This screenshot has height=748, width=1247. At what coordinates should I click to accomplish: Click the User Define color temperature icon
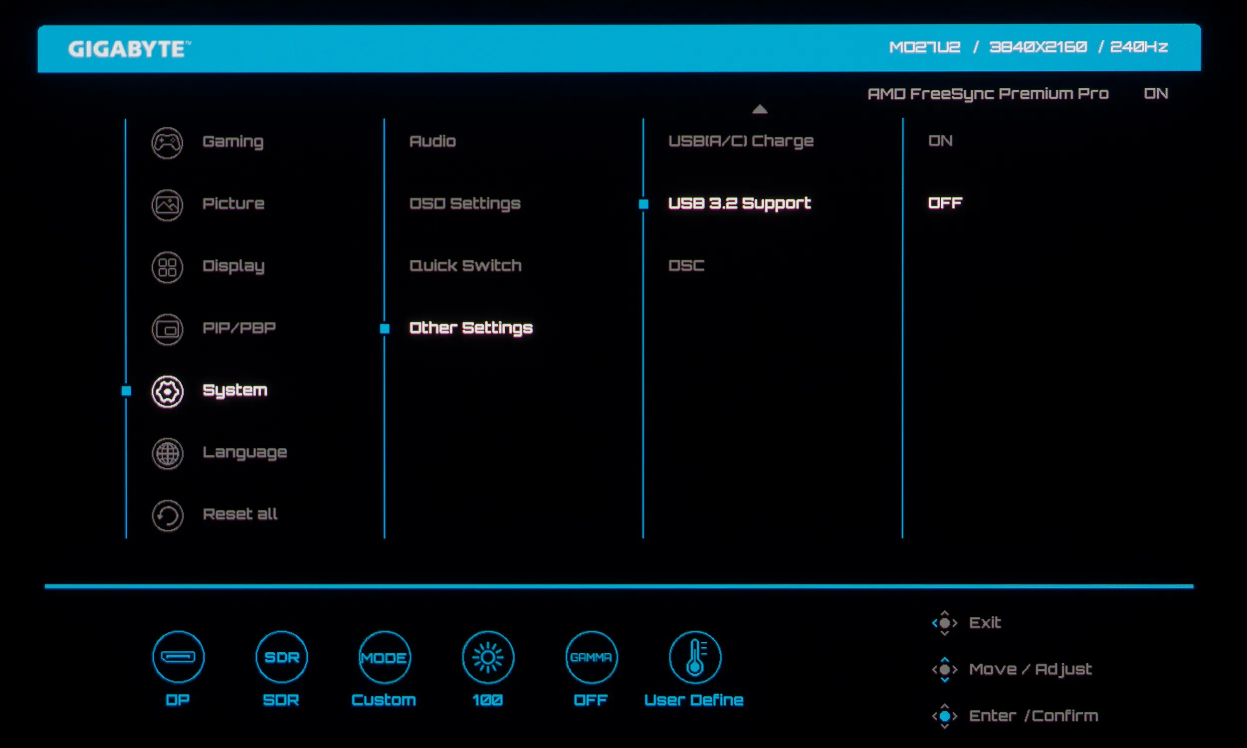click(x=694, y=657)
